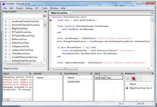Image resolution: width=157 pixels, height=107 pixels.
Task: Open the Debug menu
Action: click(29, 8)
